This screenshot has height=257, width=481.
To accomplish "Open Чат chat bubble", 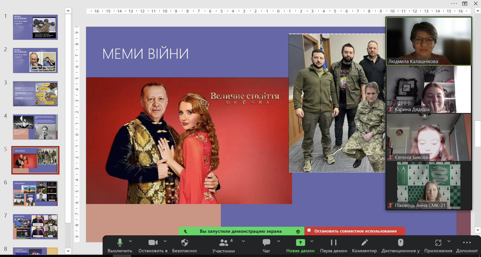I will coord(266,246).
